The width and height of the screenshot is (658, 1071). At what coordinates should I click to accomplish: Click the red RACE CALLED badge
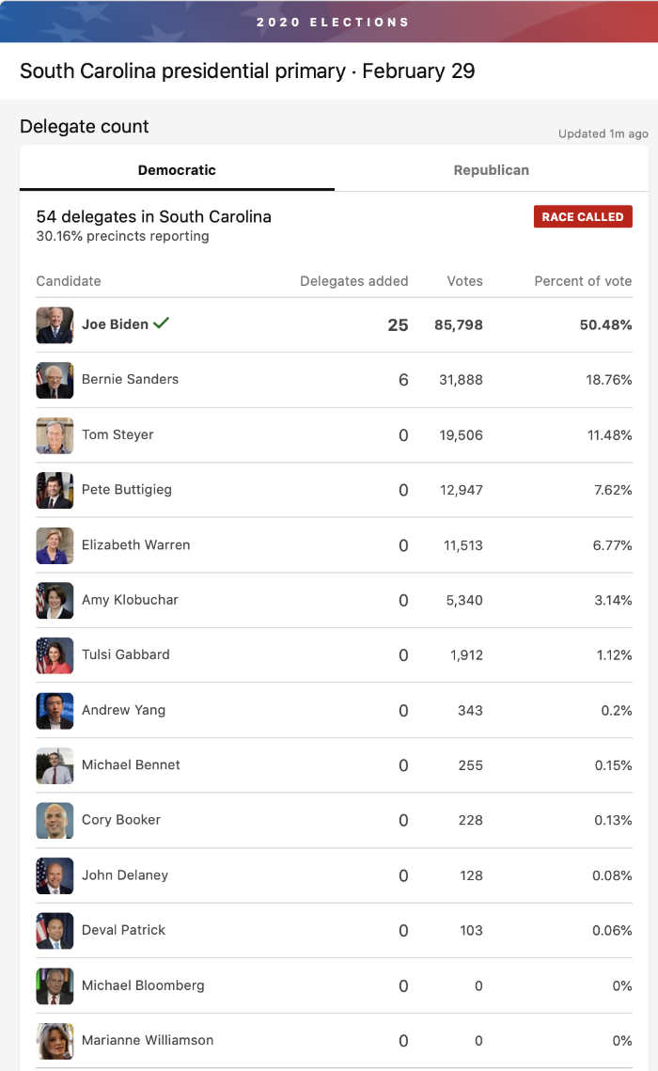point(583,216)
